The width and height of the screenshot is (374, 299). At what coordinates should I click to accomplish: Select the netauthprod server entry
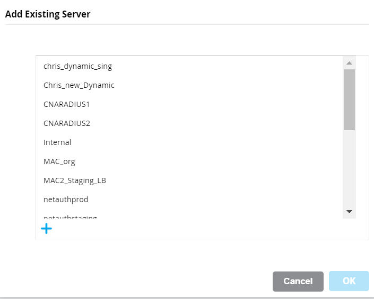[x=66, y=200]
